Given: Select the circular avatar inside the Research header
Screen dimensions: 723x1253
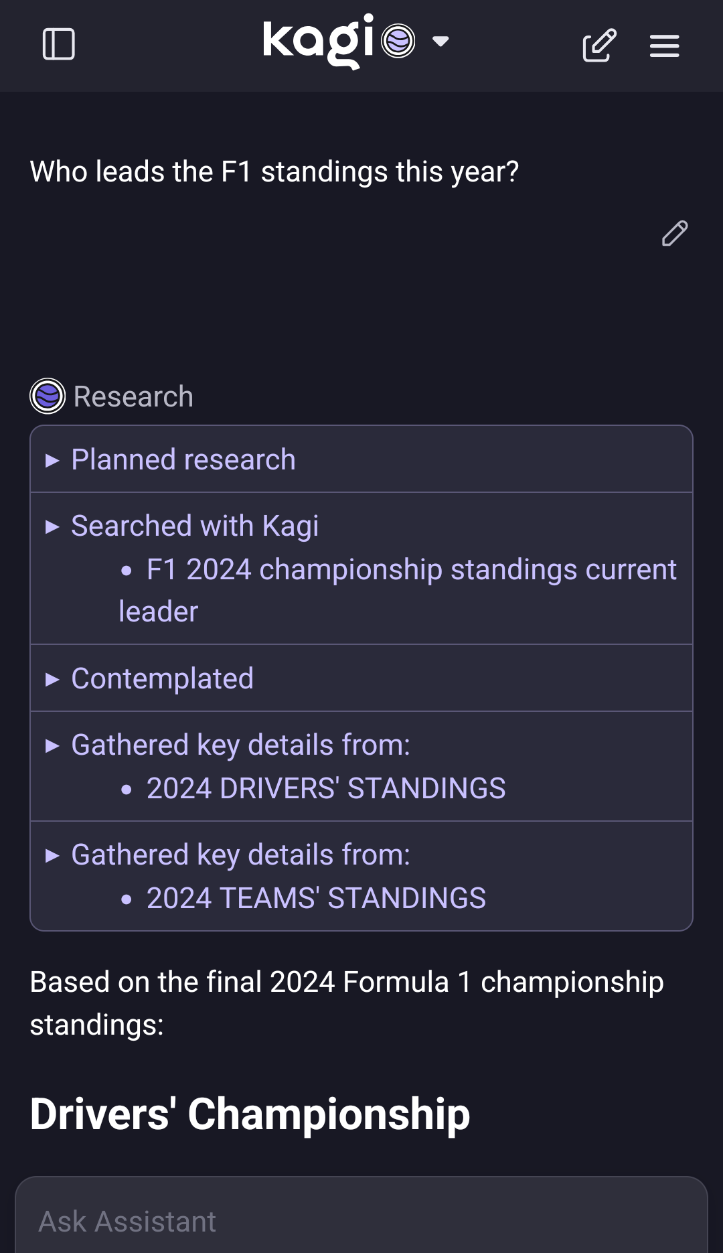Looking at the screenshot, I should [47, 396].
